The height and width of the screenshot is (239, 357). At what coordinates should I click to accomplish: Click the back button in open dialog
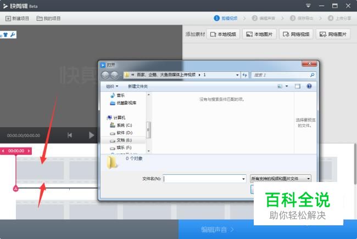[x=105, y=75]
